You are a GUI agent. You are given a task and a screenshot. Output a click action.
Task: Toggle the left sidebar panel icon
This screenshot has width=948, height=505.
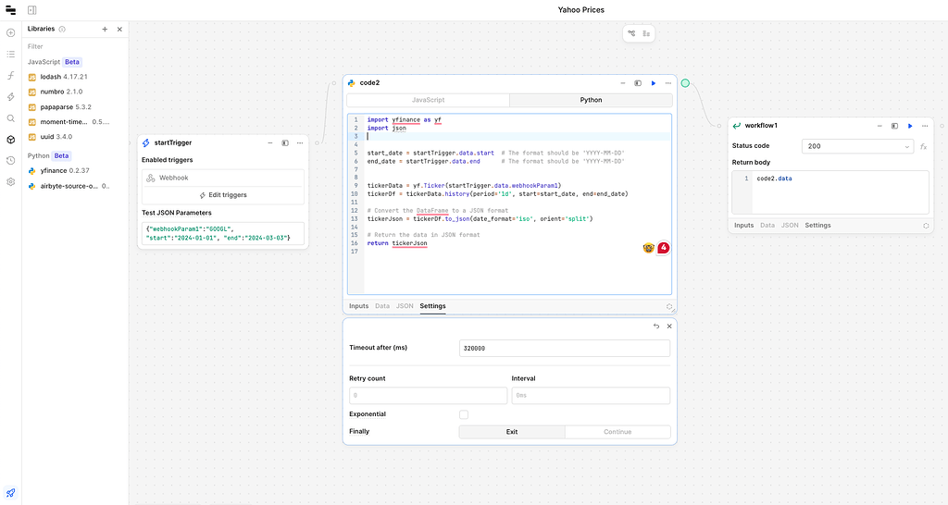coord(32,10)
